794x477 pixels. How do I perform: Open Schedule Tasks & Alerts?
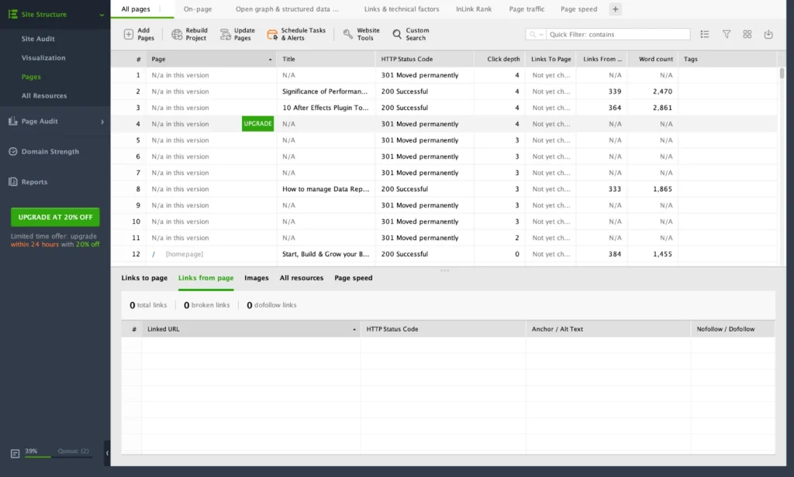[x=272, y=35]
